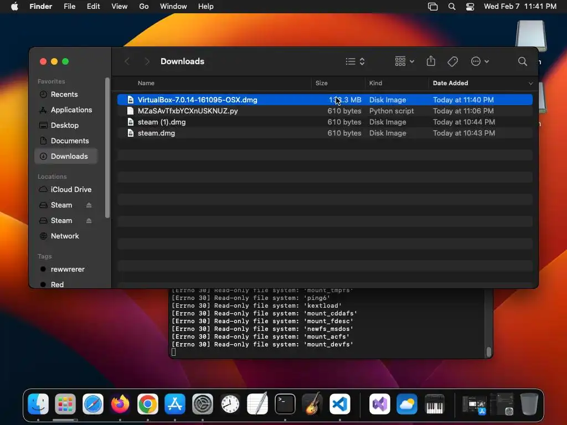
Task: Open the Trash in the Dock
Action: [529, 403]
